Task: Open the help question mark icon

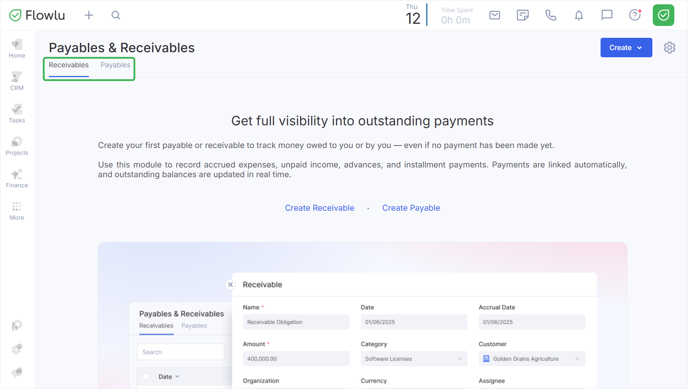Action: pos(635,15)
